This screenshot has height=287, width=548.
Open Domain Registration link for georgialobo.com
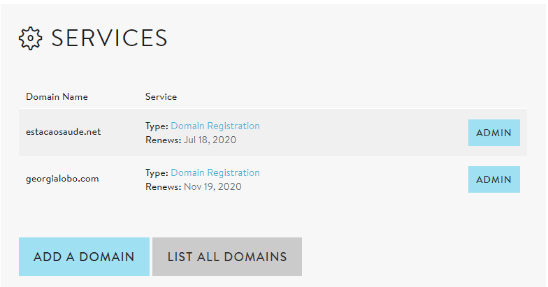click(215, 172)
